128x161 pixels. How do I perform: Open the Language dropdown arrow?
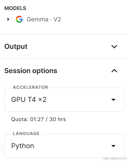(x=113, y=146)
